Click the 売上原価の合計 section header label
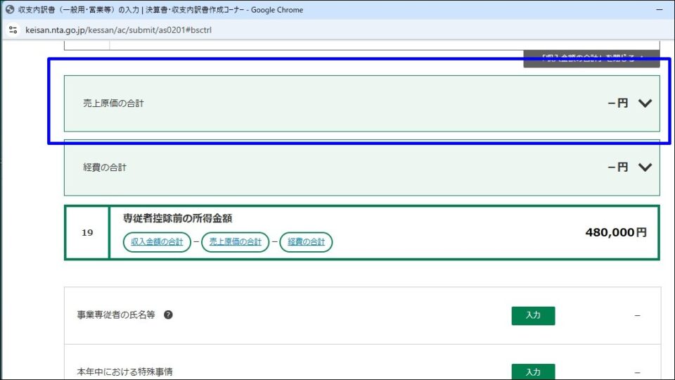 pyautogui.click(x=113, y=103)
